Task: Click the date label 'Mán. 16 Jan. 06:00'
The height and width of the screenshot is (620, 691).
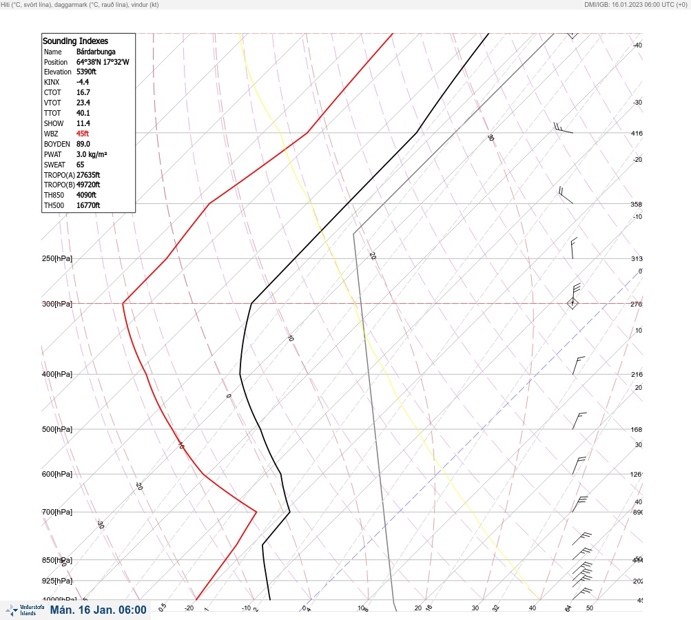Action: [99, 610]
